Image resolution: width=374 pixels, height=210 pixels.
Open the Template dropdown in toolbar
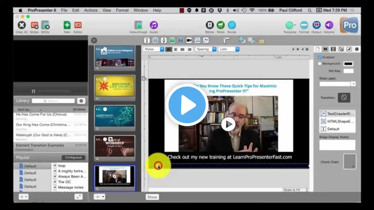coord(290,25)
